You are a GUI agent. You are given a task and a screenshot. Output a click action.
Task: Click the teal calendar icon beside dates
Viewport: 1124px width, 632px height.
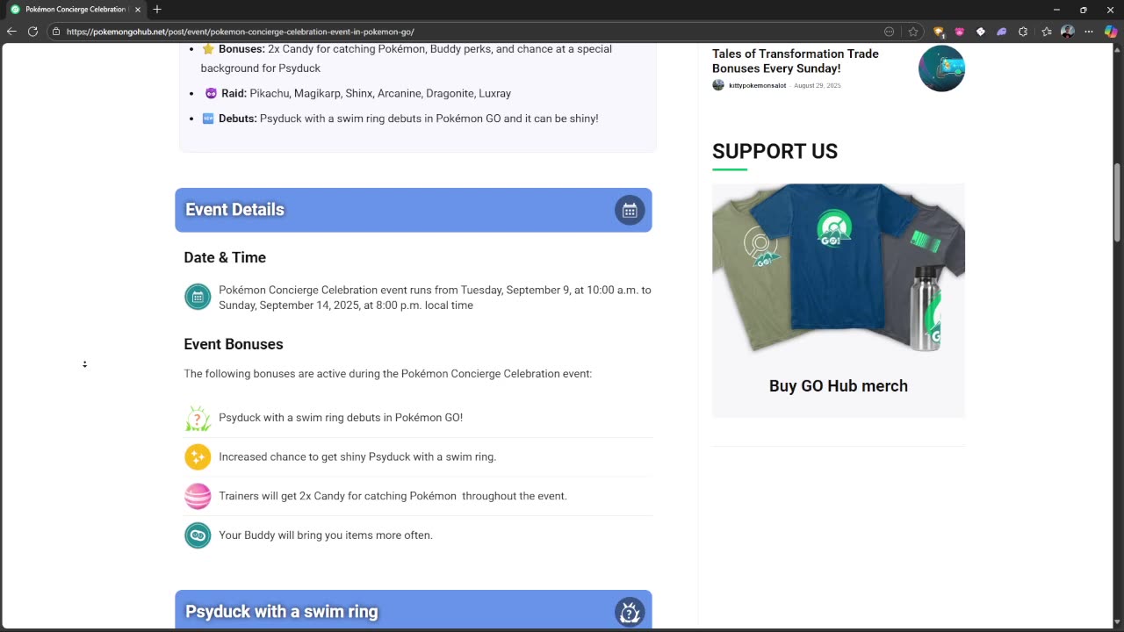[198, 297]
